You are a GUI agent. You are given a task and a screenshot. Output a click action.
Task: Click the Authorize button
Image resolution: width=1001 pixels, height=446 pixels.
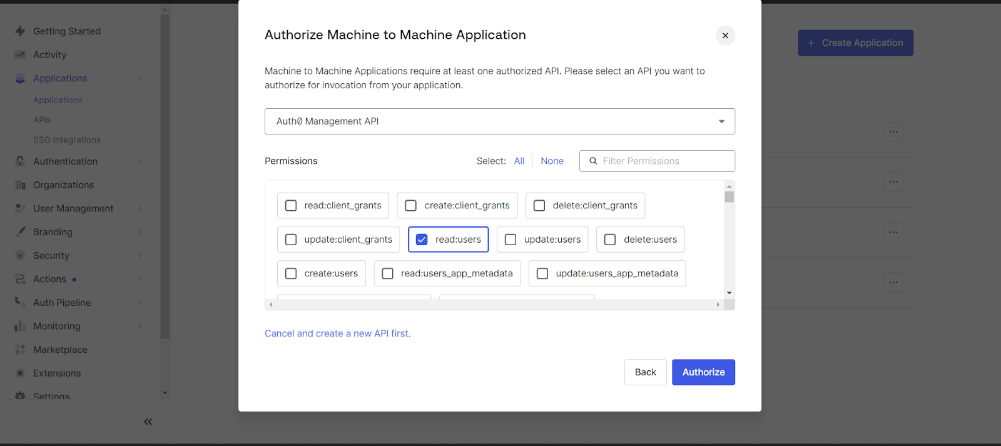coord(703,372)
